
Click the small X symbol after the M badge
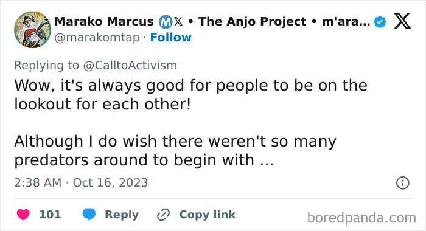click(x=178, y=21)
